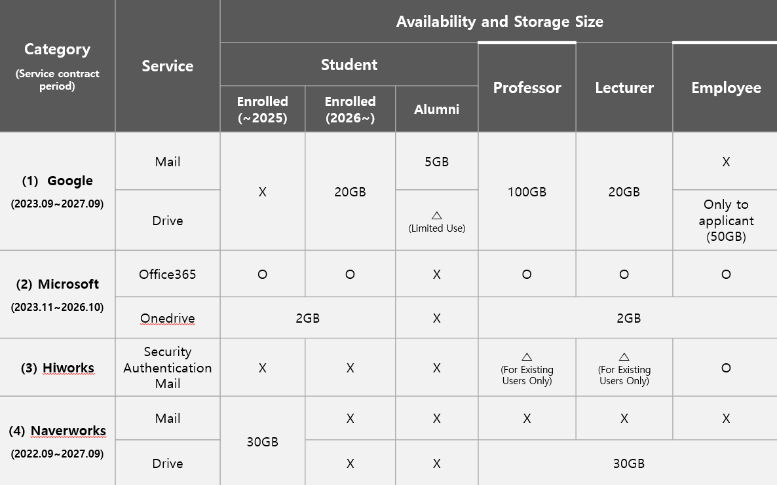Select the Security Authentication Mail cell

(x=168, y=368)
